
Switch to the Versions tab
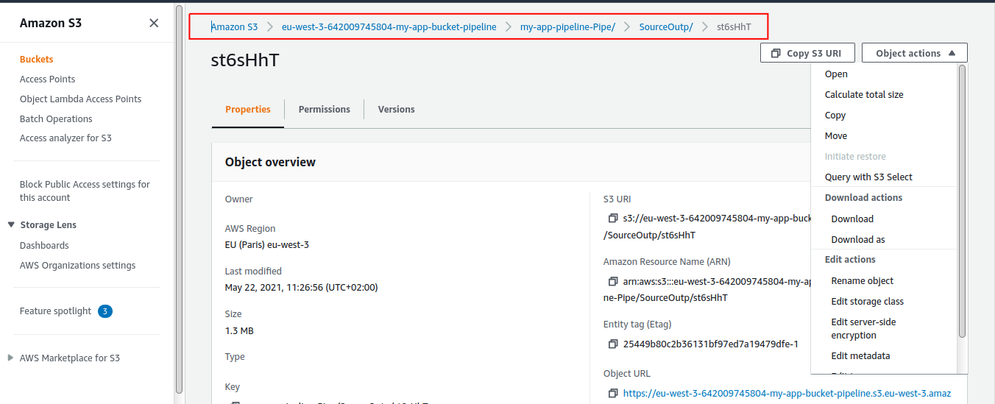pyautogui.click(x=396, y=109)
